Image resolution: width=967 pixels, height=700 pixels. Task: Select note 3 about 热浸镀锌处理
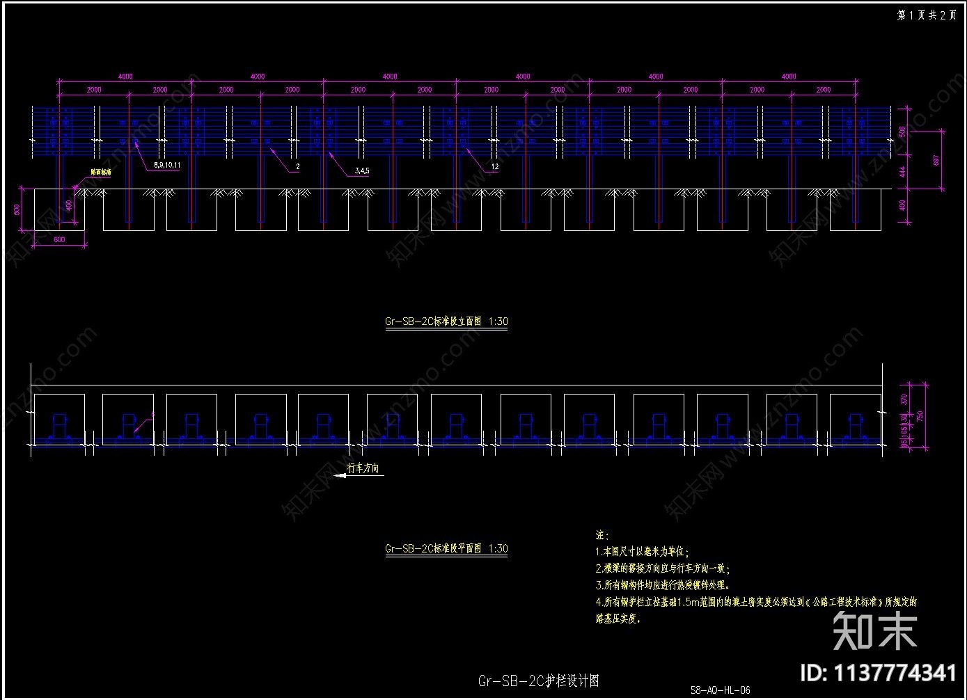(663, 585)
